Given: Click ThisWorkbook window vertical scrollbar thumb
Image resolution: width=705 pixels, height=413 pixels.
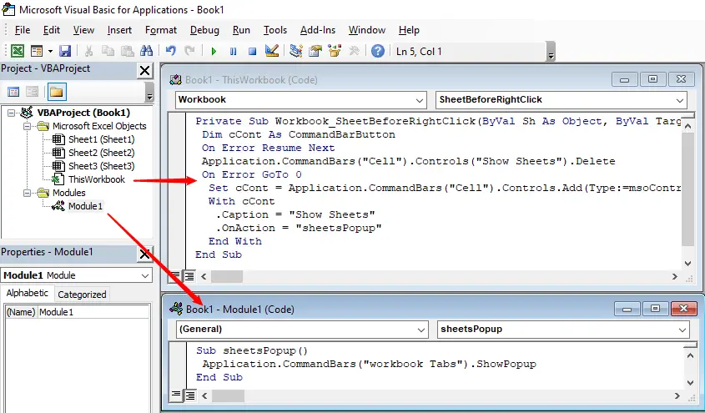Looking at the screenshot, I should pyautogui.click(x=688, y=189).
